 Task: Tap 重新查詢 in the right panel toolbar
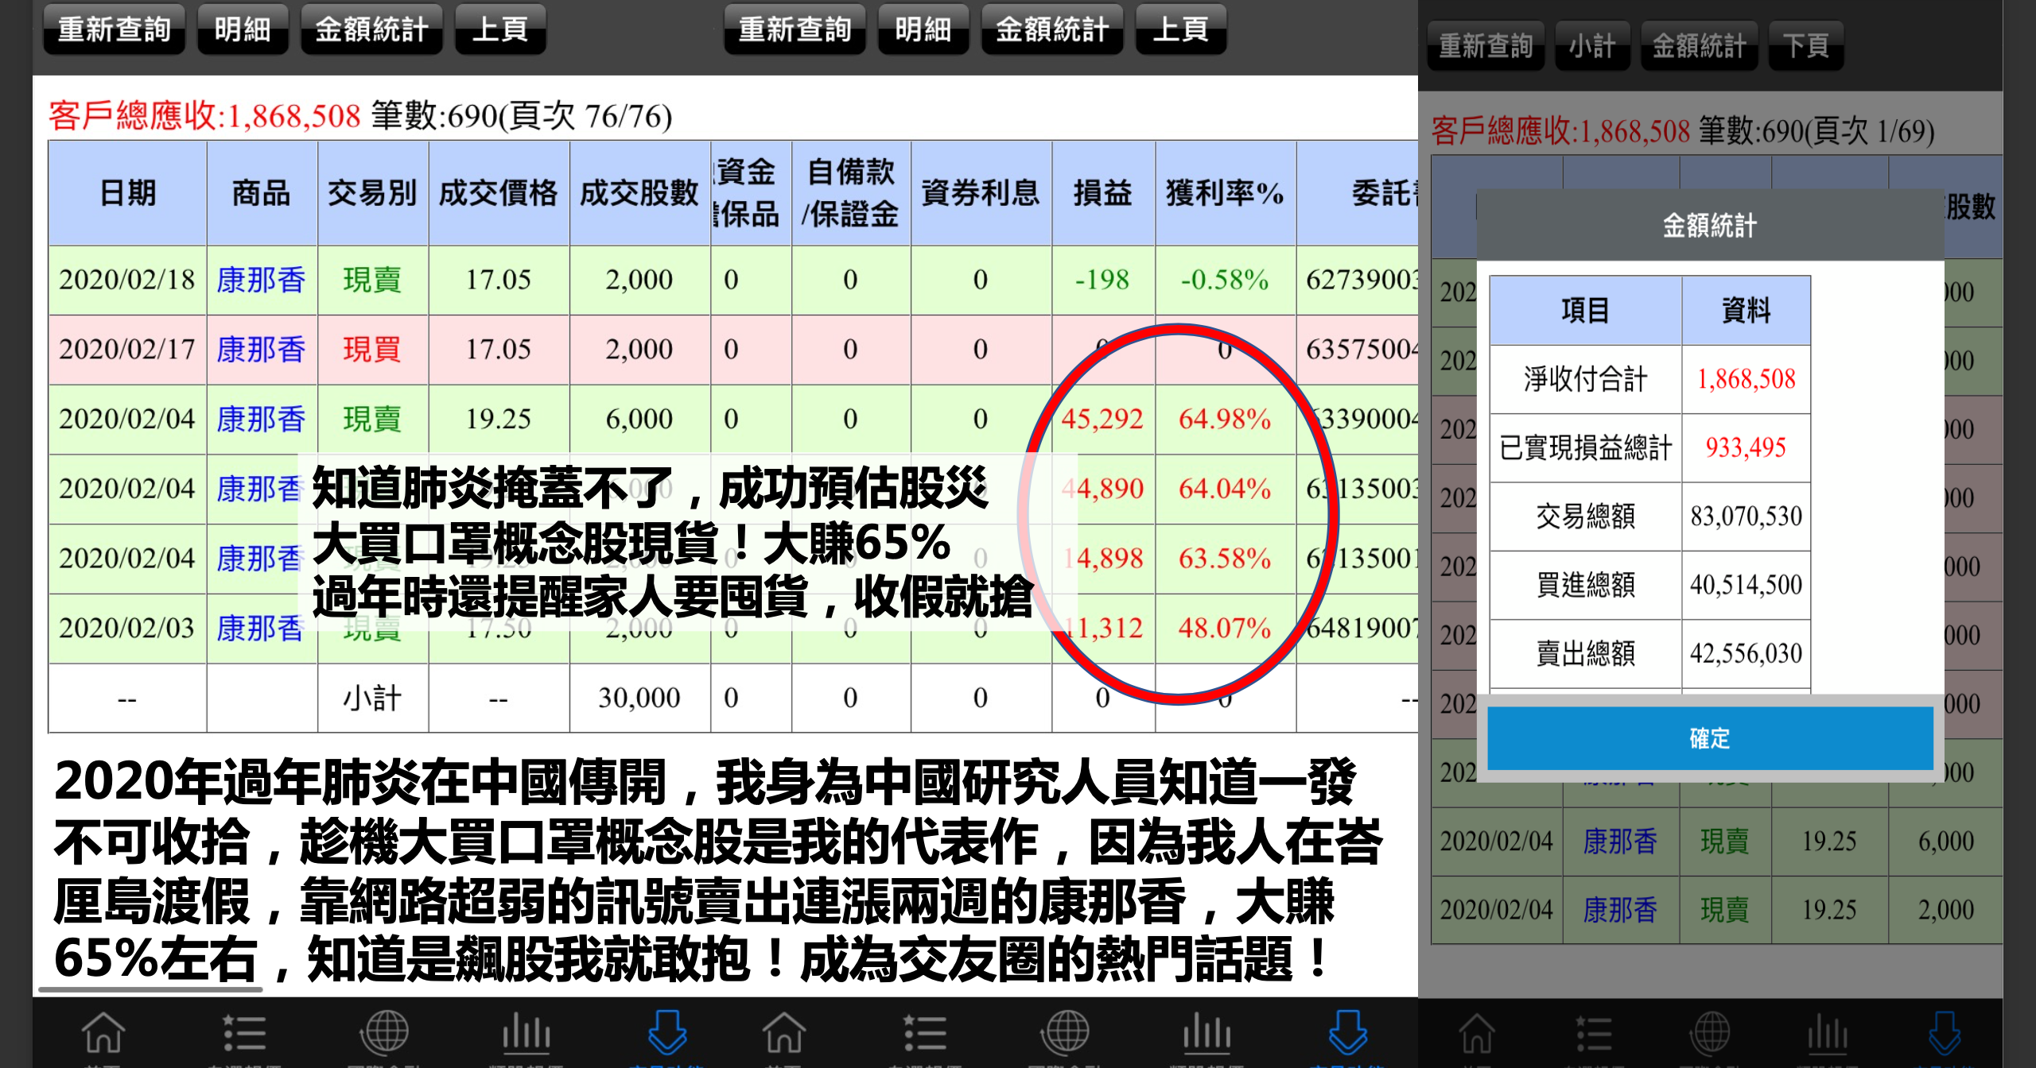click(x=1486, y=46)
